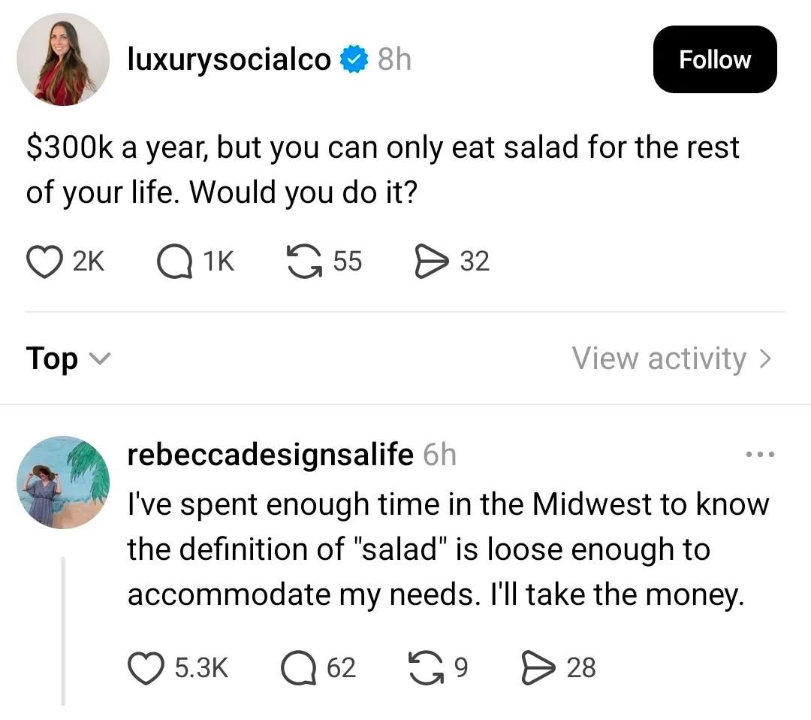811x720 pixels.
Task: Like rebeccadesignsalife's Midwest salad reply
Action: click(x=146, y=667)
